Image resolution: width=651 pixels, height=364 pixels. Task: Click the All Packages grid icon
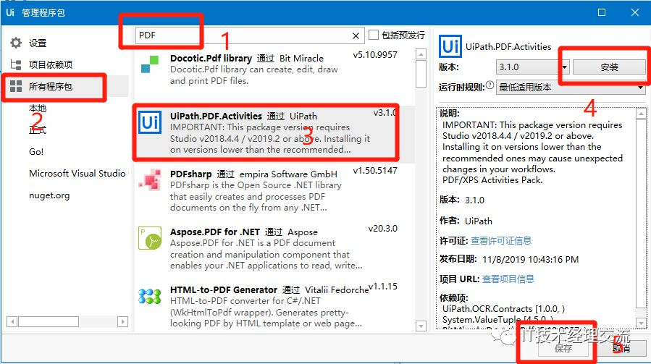coord(16,86)
